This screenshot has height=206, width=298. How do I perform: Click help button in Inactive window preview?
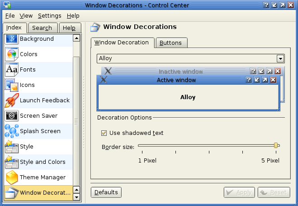pos(253,71)
